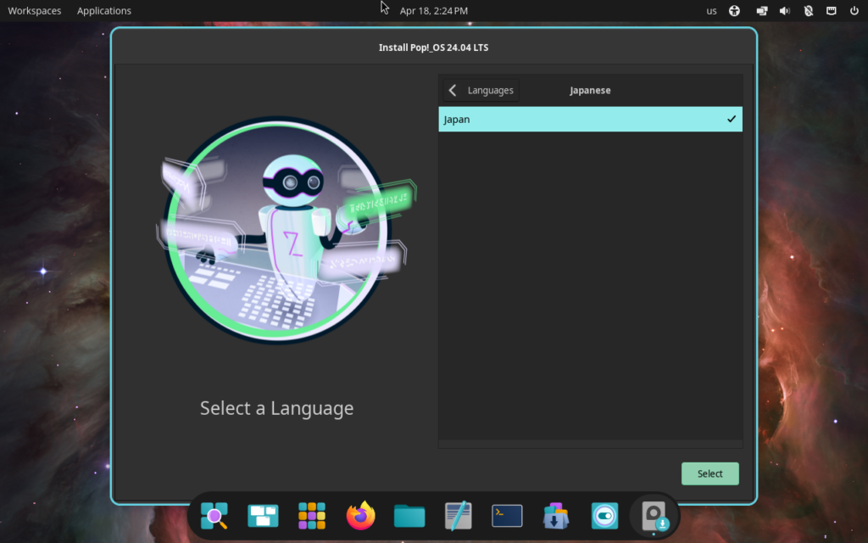Open the Pop!_Shop download icon

556,515
